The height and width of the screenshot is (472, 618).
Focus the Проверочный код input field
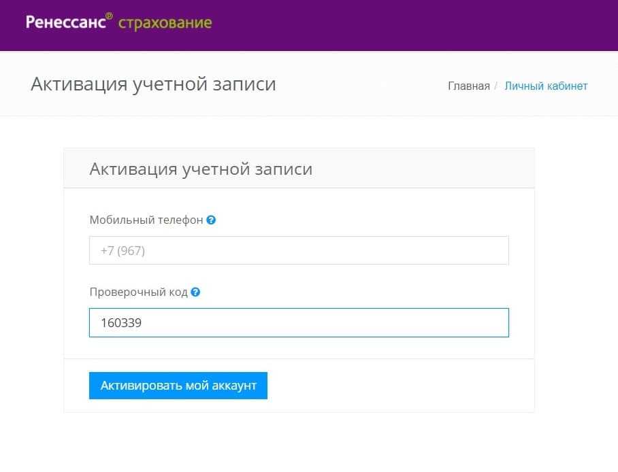tap(299, 323)
